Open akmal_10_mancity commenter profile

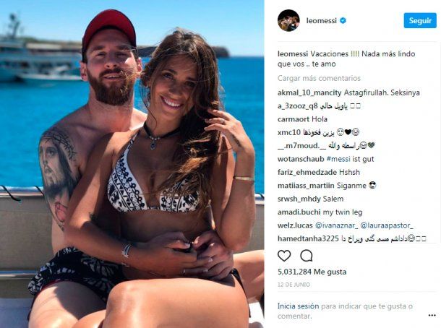[309, 92]
